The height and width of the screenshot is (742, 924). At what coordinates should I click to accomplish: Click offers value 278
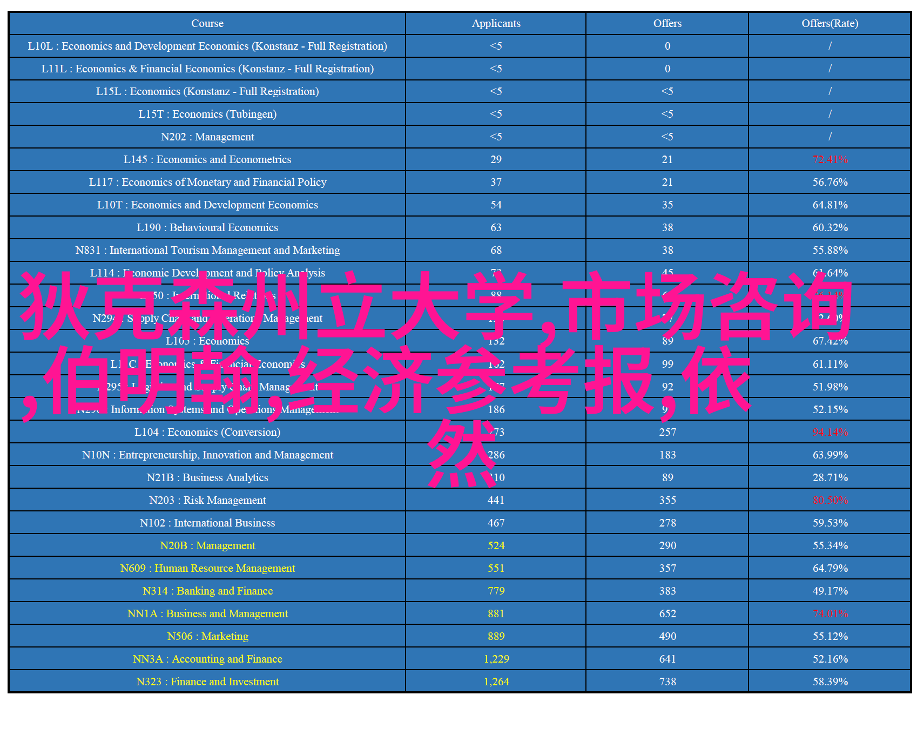point(667,523)
